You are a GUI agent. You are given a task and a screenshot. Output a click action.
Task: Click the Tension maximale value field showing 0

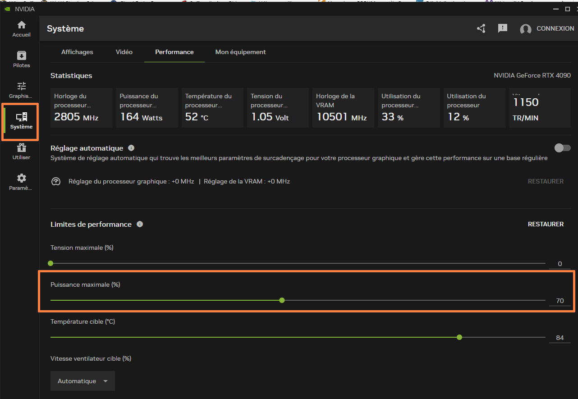[560, 264]
